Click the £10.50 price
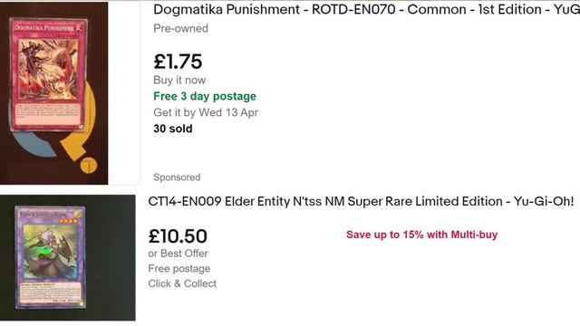 click(178, 236)
